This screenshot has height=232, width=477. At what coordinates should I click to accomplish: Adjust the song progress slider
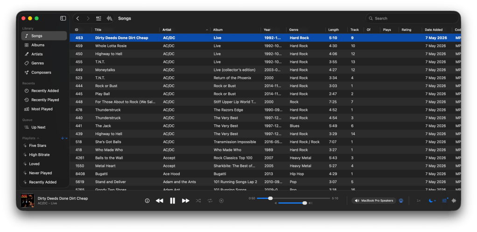click(293, 198)
